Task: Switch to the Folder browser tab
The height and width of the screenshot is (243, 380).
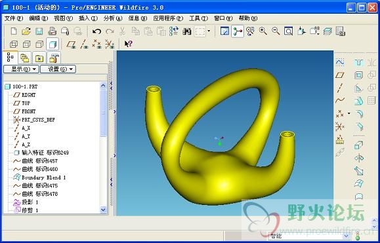Action: click(x=25, y=58)
